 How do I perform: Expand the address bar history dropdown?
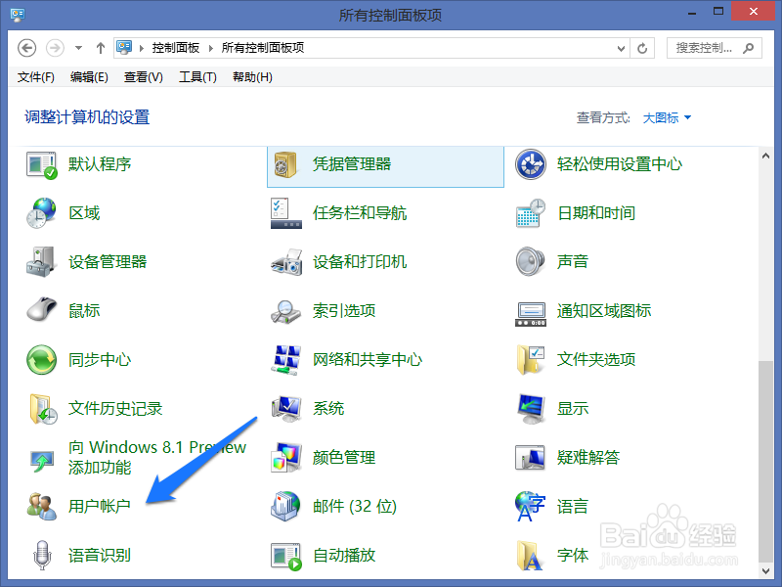point(621,48)
